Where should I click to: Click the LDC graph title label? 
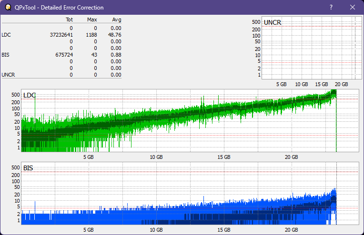(30, 95)
